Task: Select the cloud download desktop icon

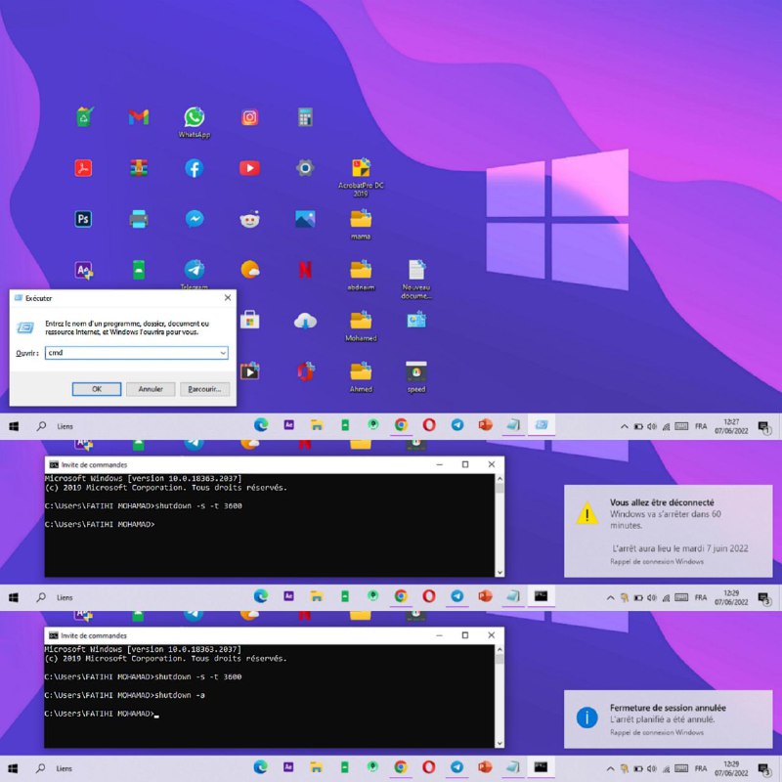Action: coord(305,322)
